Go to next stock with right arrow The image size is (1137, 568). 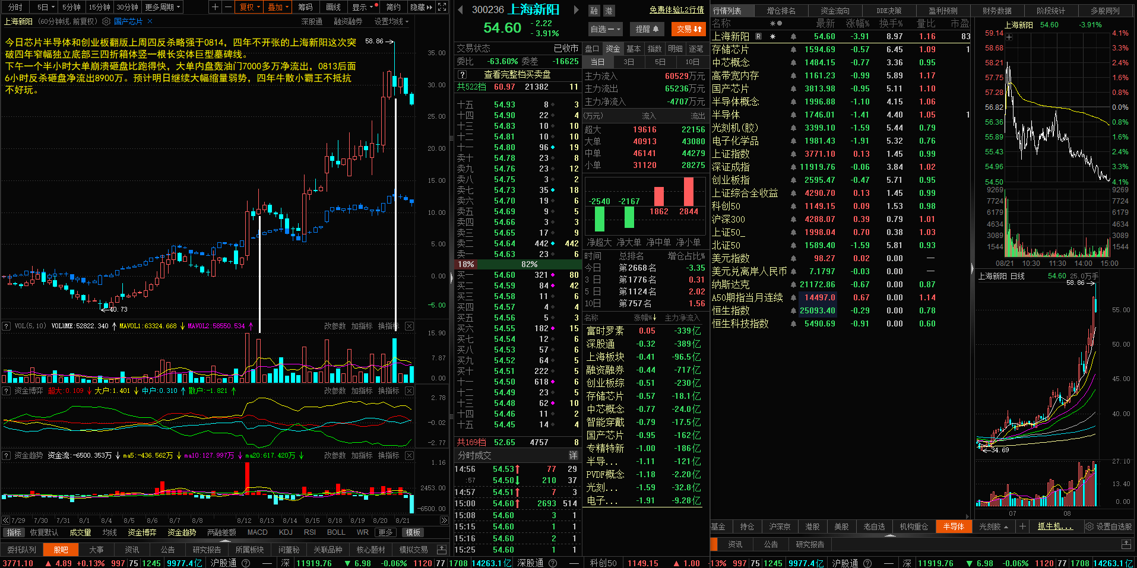click(x=576, y=9)
